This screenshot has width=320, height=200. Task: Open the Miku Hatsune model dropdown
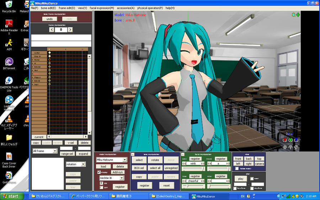(x=111, y=160)
